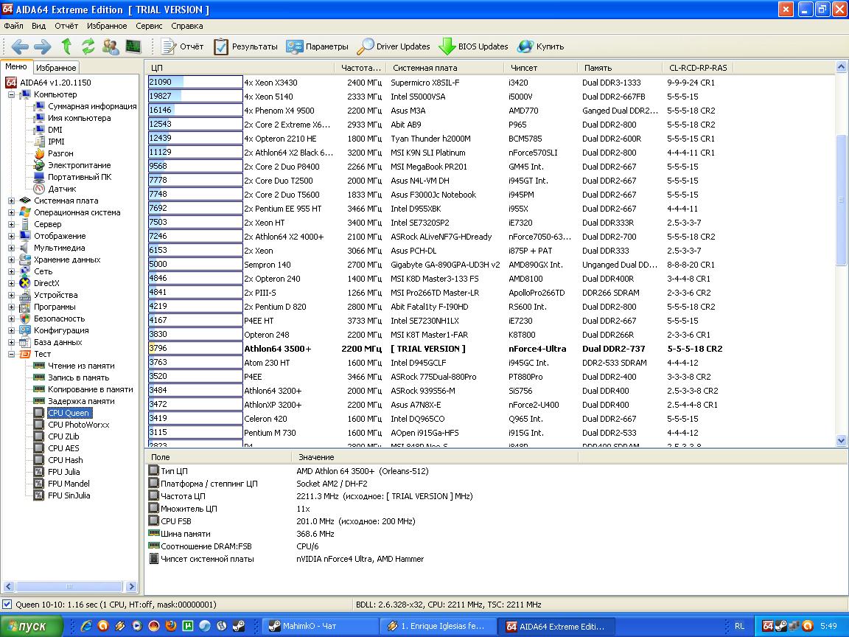Click the green Up level arrow

66,46
